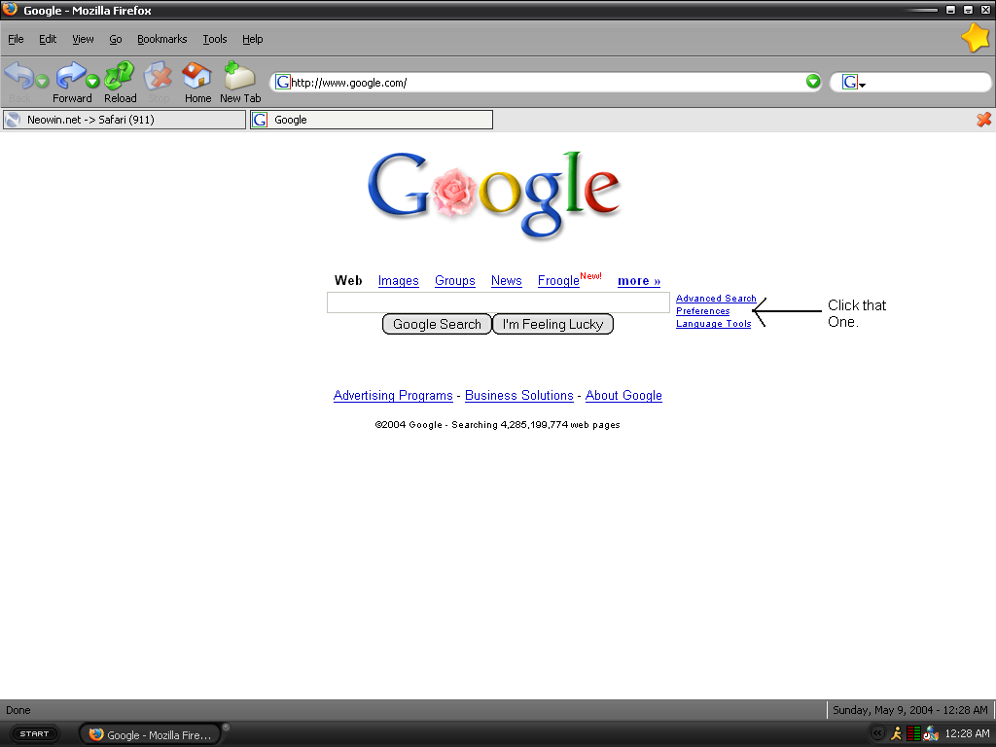This screenshot has height=747, width=996.
Task: Open the Bookmarks menu
Action: point(162,39)
